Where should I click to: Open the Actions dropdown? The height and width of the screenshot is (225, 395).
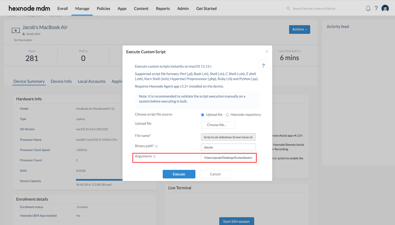pos(299,29)
